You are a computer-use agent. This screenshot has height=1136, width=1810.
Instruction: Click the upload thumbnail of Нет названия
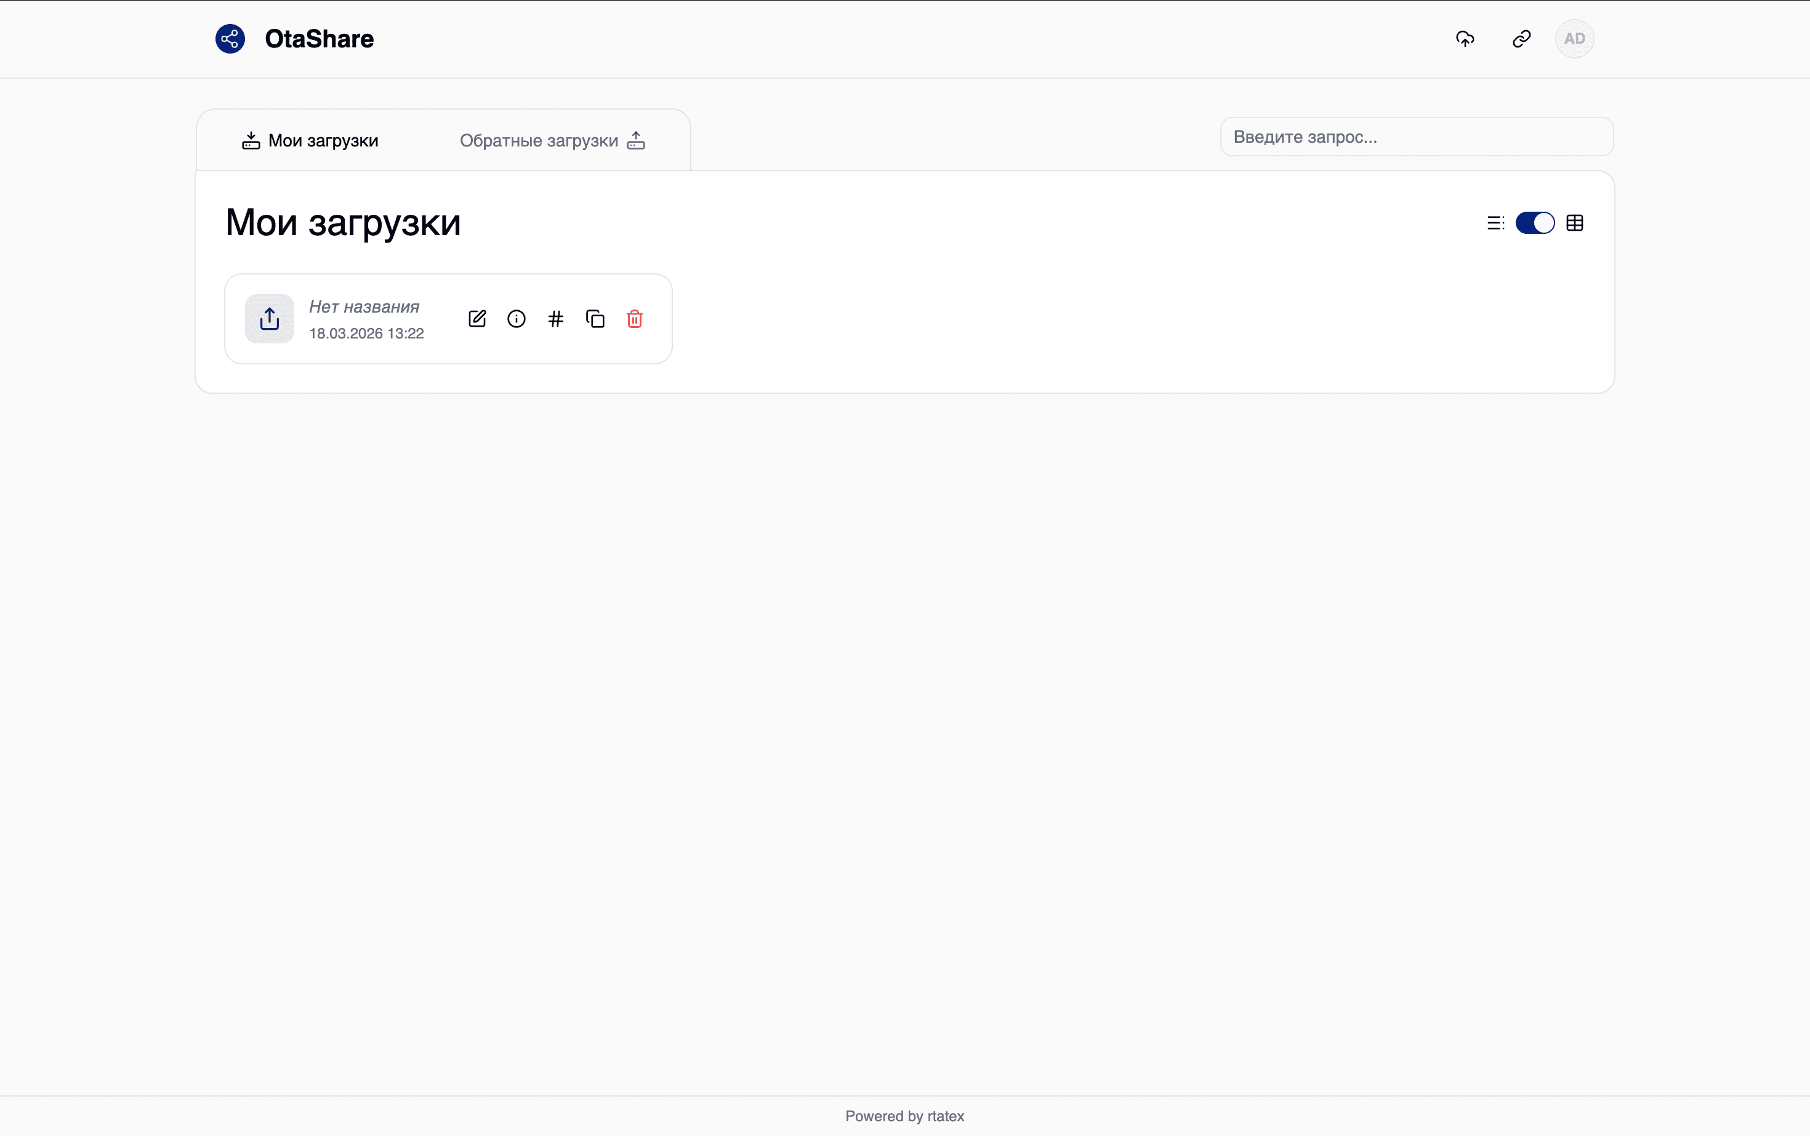coord(269,319)
